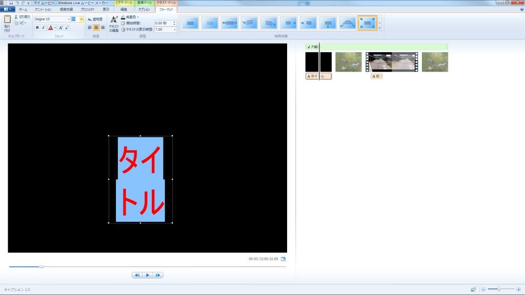Click the Undo icon in quick access toolbar
This screenshot has height=295, width=525.
[x=17, y=3]
